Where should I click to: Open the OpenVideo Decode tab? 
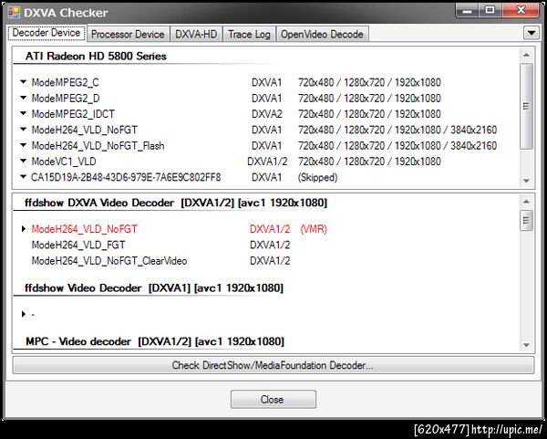point(322,35)
